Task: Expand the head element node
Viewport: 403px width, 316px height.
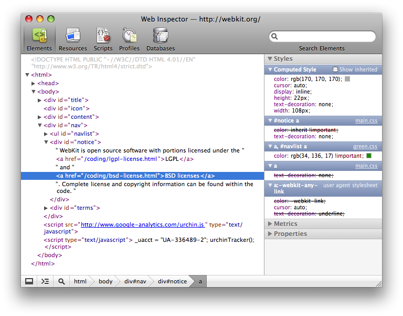Action: pyautogui.click(x=34, y=83)
